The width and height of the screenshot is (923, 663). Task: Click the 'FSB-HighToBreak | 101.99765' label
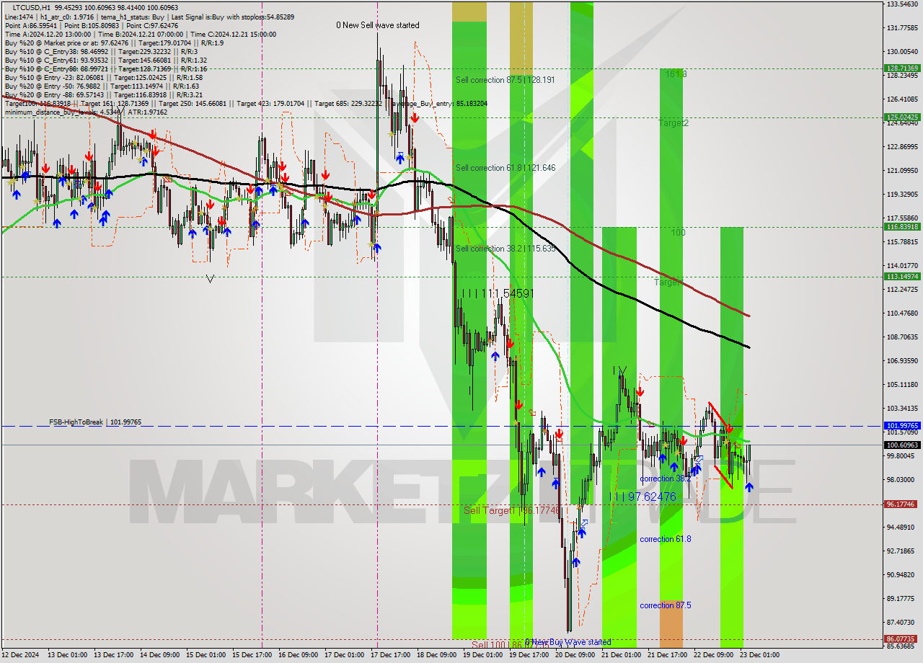95,422
